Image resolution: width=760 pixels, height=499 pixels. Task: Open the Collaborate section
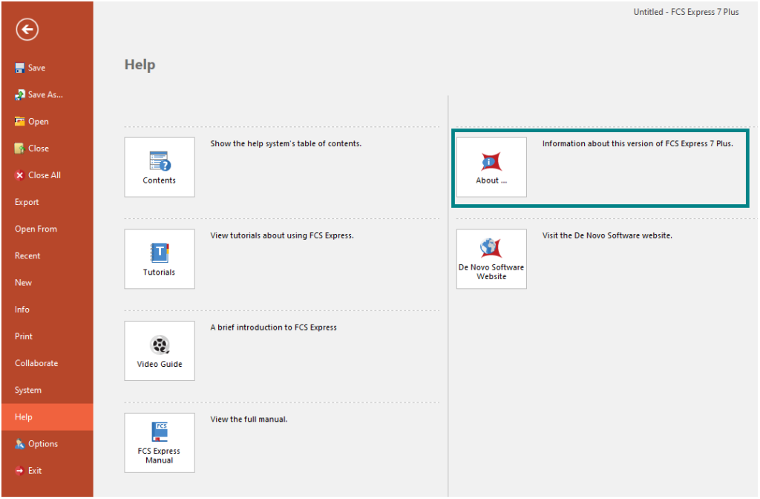(36, 363)
